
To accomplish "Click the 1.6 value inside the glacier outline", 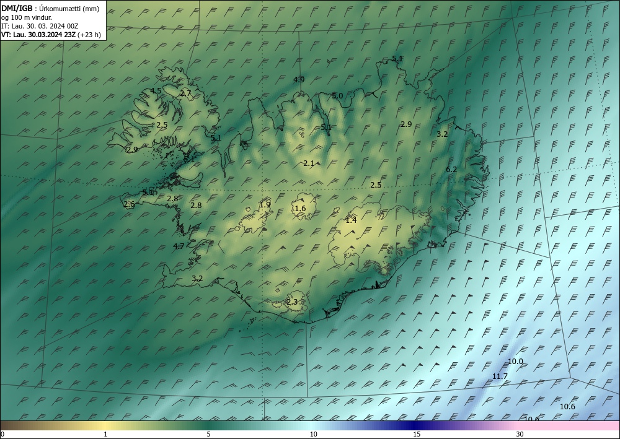I will click(301, 209).
